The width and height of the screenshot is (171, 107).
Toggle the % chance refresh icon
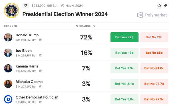94,26
